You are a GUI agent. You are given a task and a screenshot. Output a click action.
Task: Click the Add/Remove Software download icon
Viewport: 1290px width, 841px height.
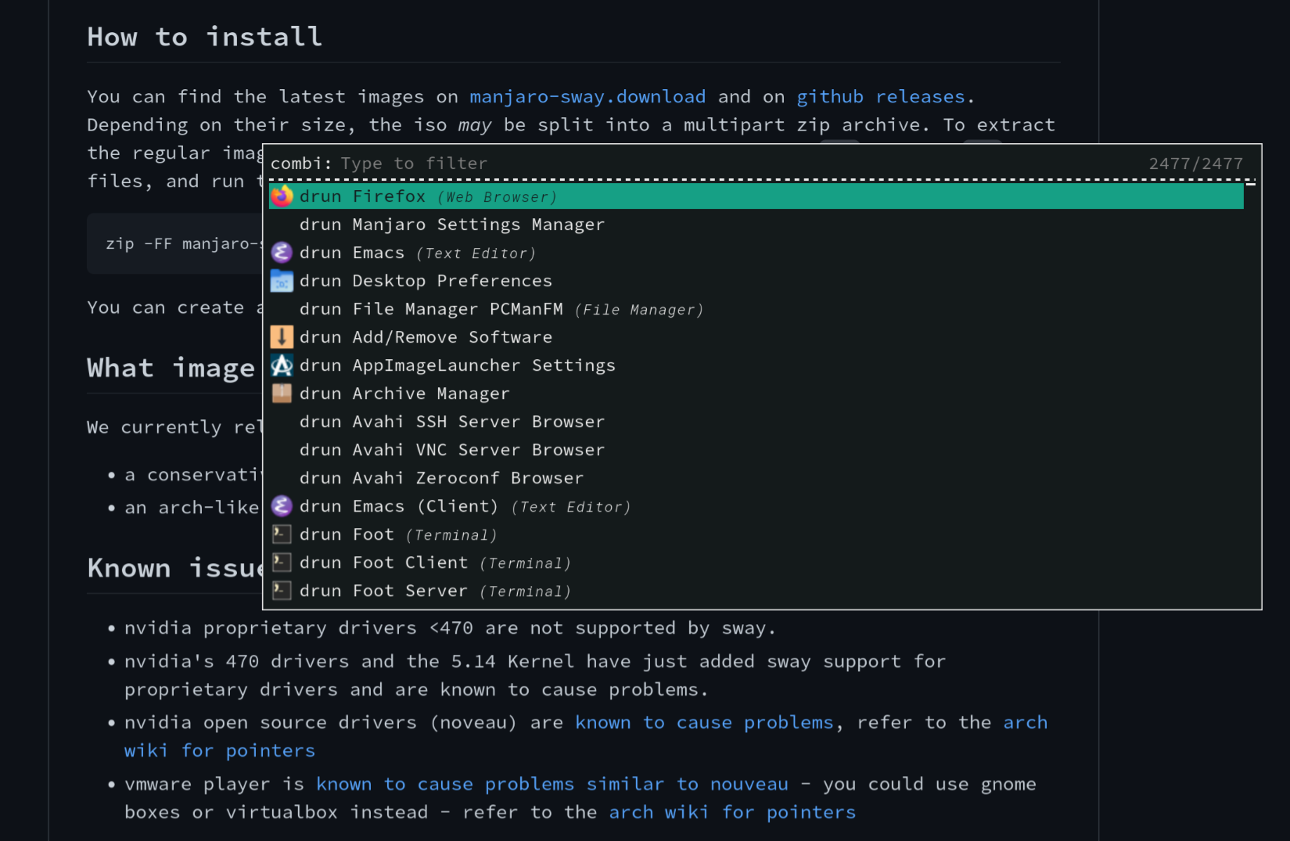pos(282,336)
